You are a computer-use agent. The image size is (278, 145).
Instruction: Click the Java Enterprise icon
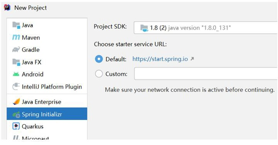point(16,102)
